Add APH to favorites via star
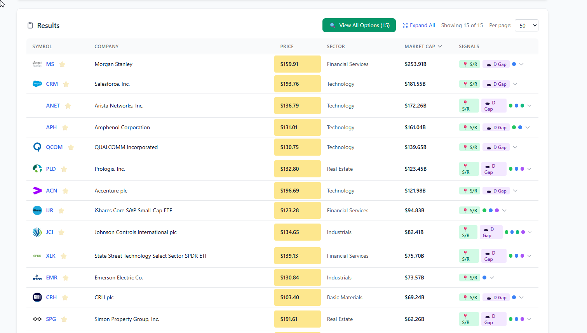587x333 pixels. tap(65, 128)
